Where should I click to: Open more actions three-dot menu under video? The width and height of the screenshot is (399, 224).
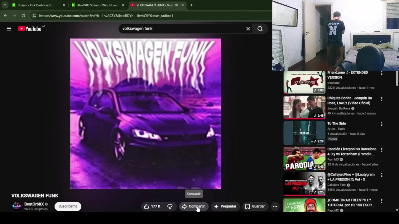[275, 206]
